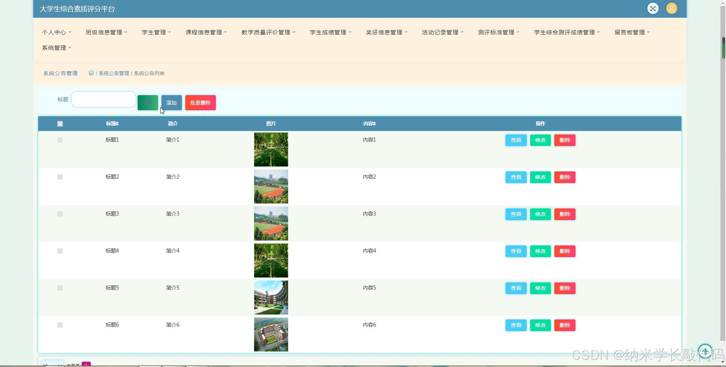Viewport: 726px width, 367px height.
Task: Click 修改 for row 标题1
Action: point(540,140)
